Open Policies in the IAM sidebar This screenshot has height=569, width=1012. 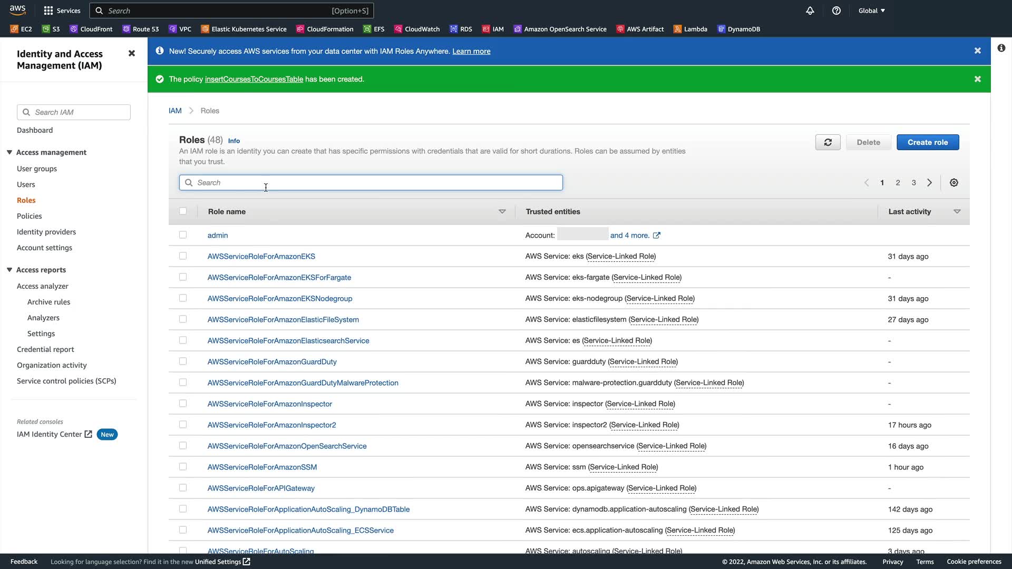tap(29, 216)
